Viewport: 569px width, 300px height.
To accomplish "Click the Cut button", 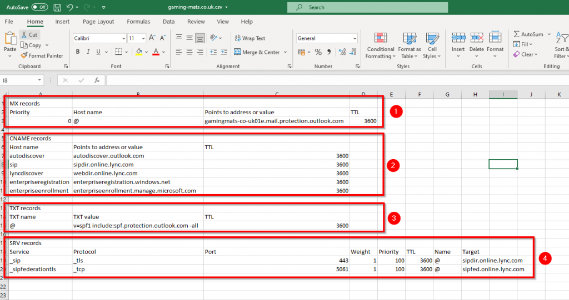I will (x=29, y=35).
